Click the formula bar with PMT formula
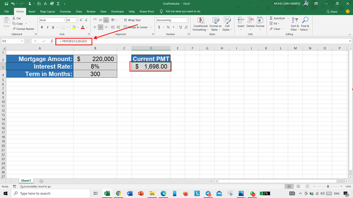This screenshot has width=353, height=198. tap(202, 41)
